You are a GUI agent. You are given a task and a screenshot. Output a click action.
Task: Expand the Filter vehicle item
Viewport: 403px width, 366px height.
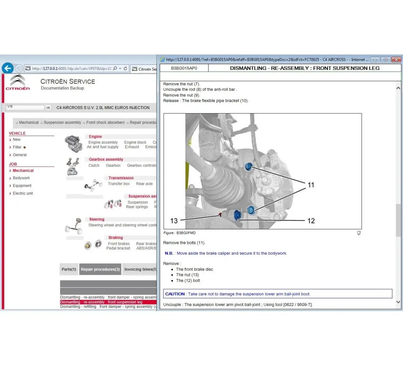click(x=17, y=147)
